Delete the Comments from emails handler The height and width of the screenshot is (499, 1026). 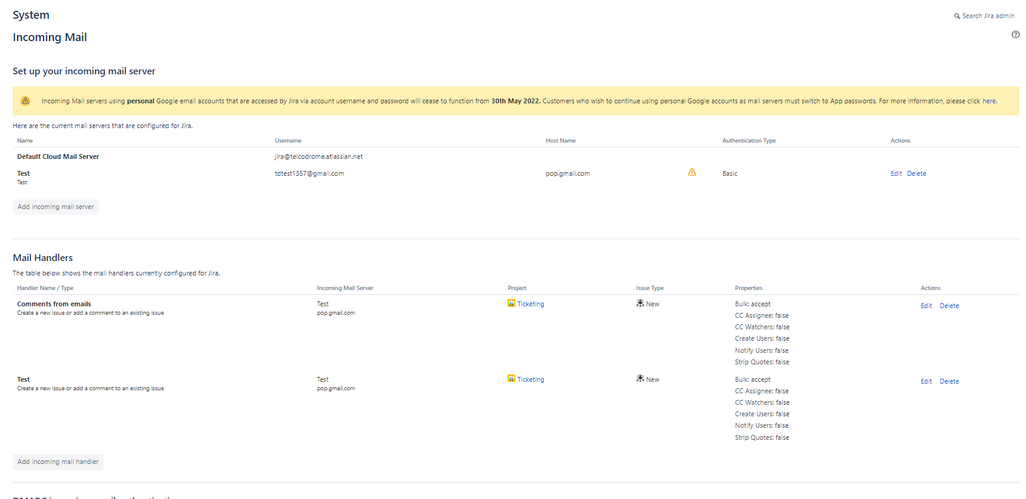949,306
